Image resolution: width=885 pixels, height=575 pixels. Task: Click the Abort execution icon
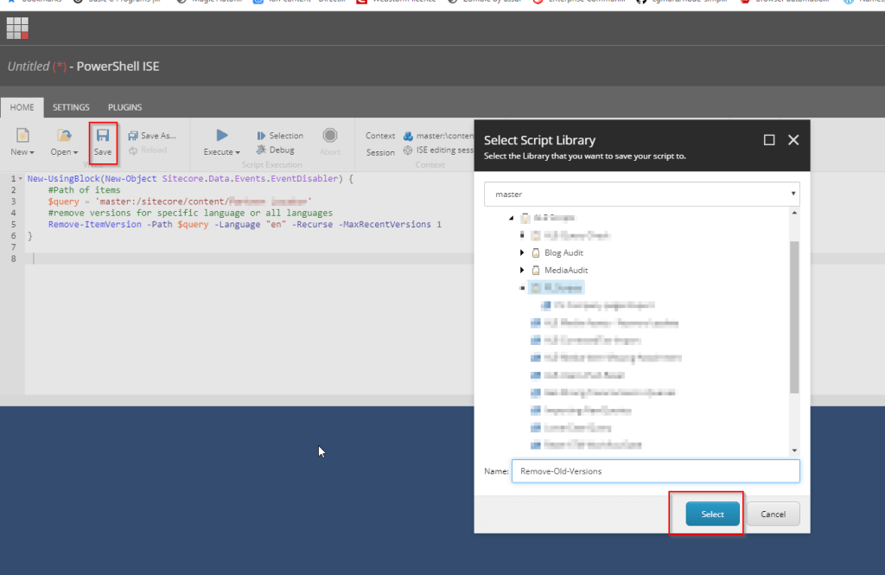coord(330,135)
